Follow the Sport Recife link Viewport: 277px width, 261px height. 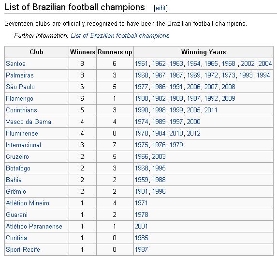[x=23, y=249]
